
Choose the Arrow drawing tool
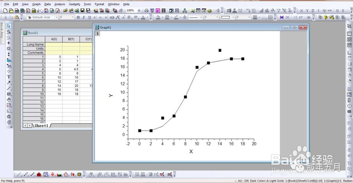[8, 83]
